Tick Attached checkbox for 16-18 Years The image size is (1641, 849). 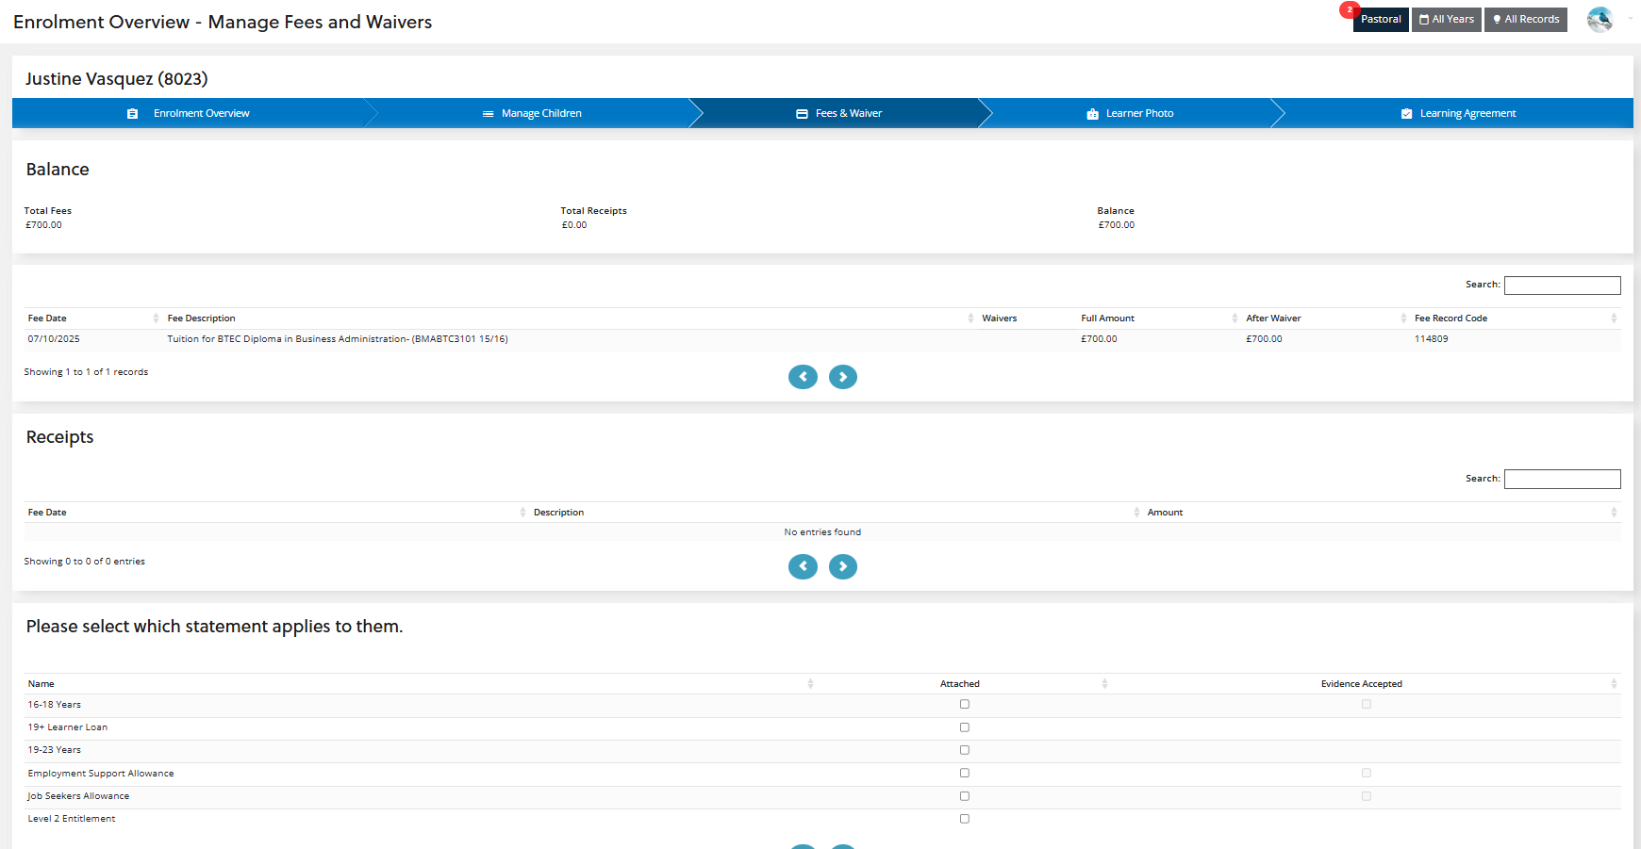coord(964,704)
